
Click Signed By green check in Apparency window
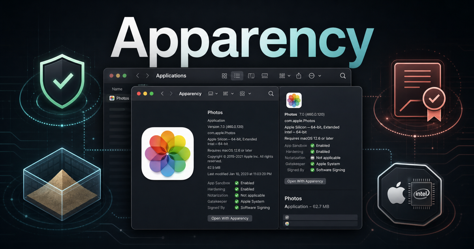tap(237, 207)
